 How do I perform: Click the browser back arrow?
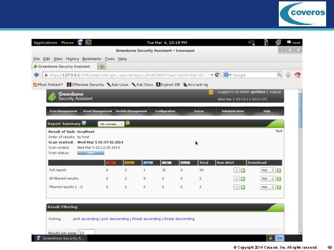(37, 75)
